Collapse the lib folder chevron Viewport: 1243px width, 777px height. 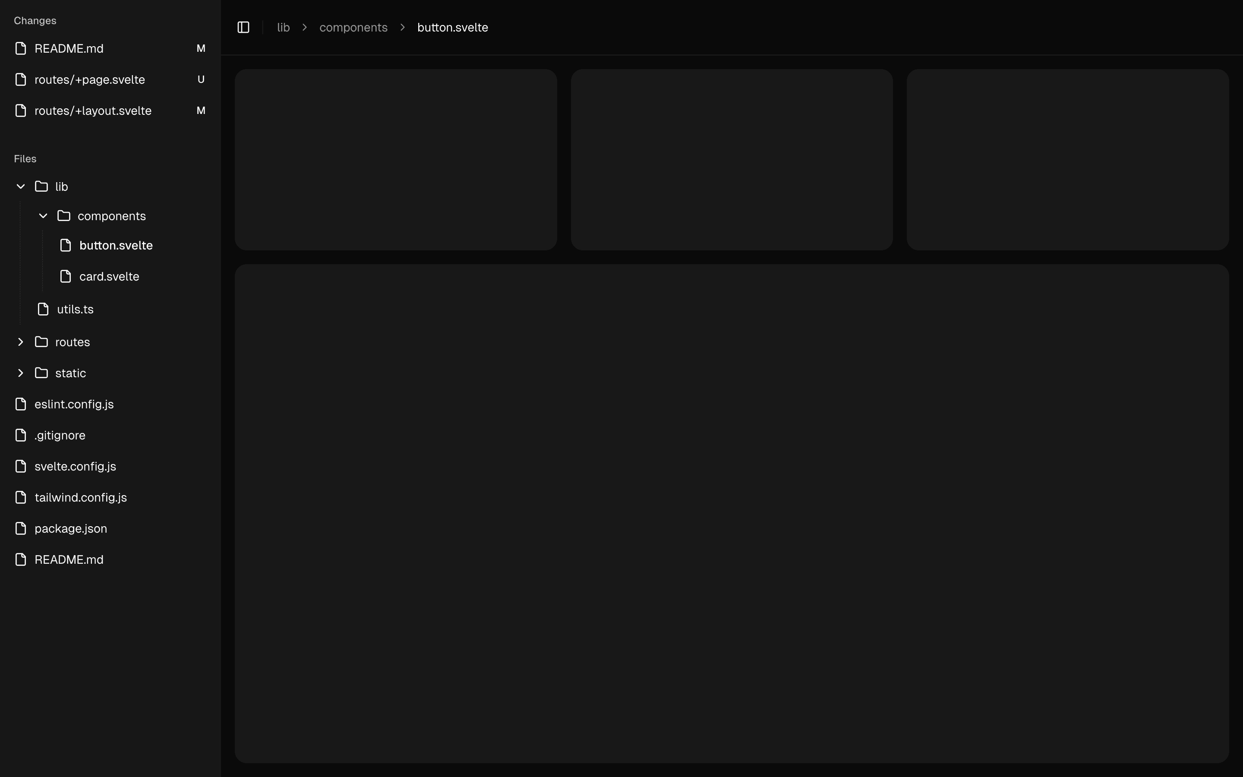click(x=21, y=186)
